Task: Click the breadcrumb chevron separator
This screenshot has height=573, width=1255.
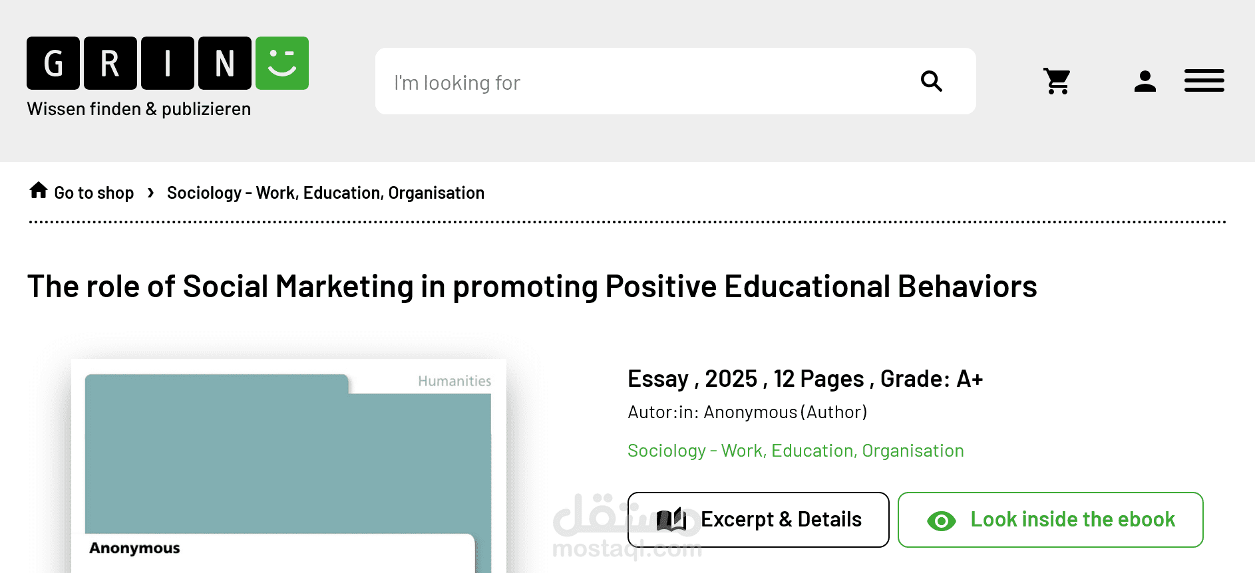Action: pos(151,193)
